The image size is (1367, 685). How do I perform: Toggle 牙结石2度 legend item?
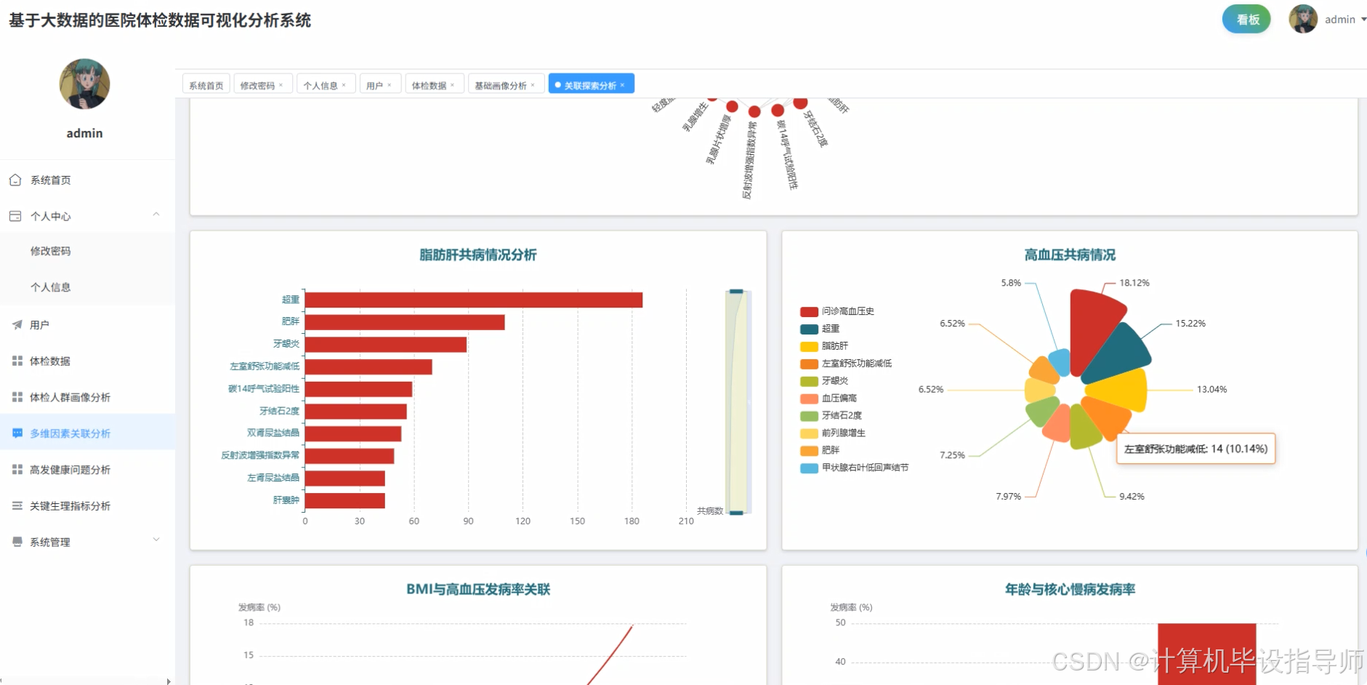[x=831, y=415]
